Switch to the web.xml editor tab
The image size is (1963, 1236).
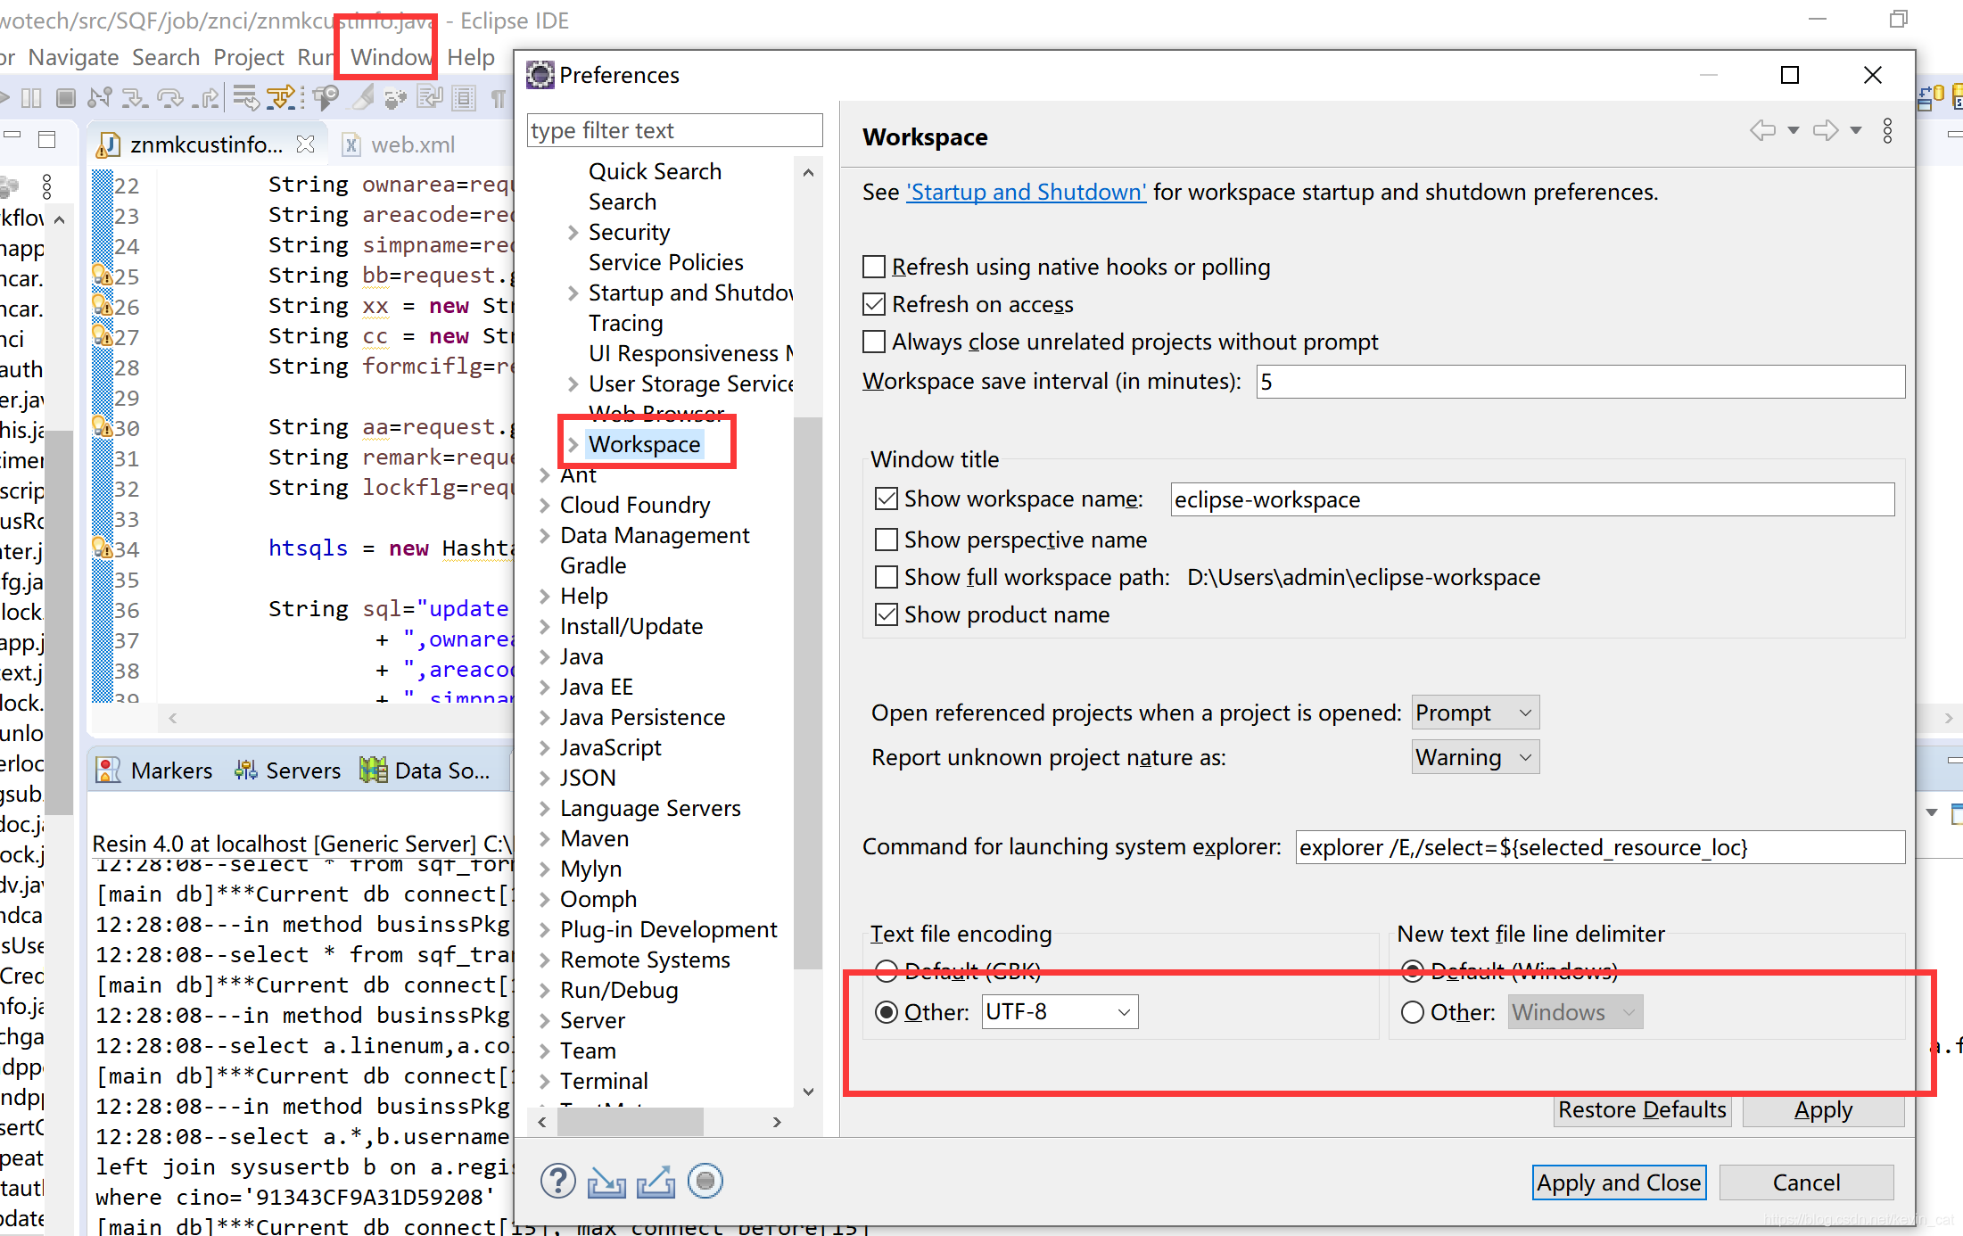coord(400,144)
